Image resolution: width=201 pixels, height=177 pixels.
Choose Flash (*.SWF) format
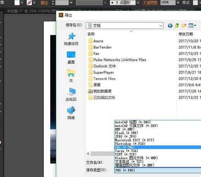point(158,133)
